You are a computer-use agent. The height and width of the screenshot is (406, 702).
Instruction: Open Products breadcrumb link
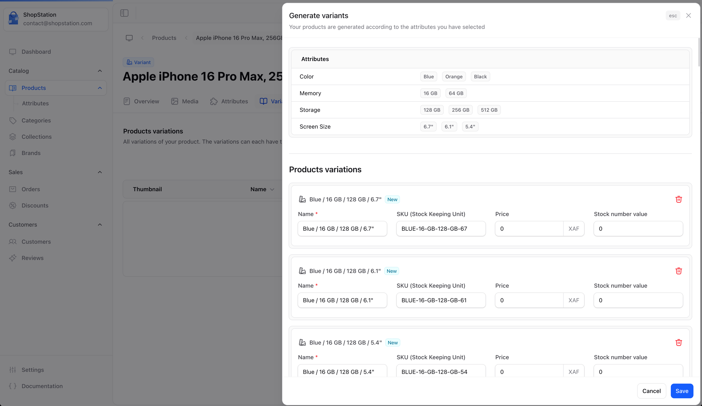(x=164, y=38)
